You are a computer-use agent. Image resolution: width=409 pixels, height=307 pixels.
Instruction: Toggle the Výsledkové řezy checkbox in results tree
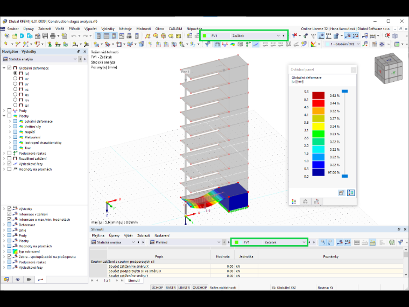pyautogui.click(x=9, y=164)
